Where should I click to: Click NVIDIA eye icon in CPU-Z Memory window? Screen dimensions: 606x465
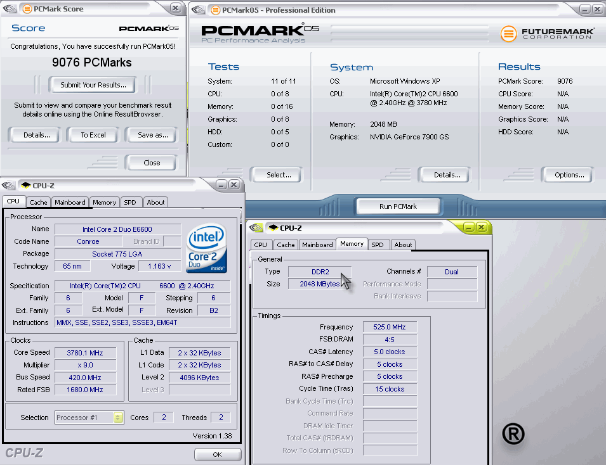(x=256, y=227)
